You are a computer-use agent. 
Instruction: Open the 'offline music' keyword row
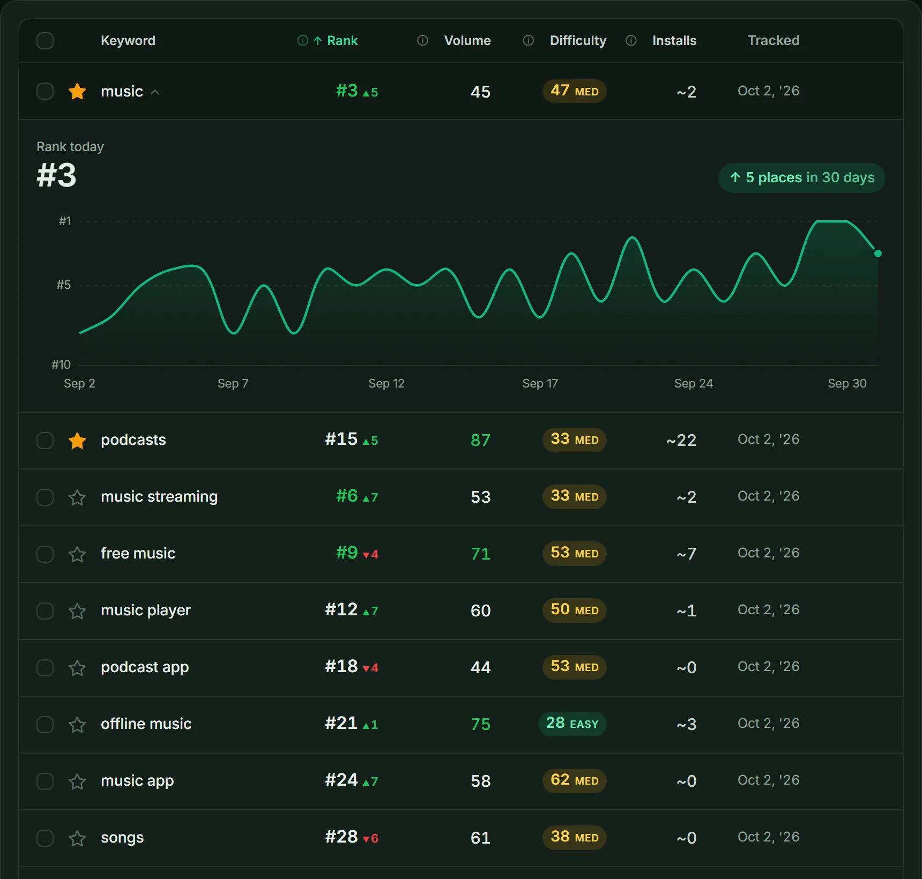(x=461, y=725)
